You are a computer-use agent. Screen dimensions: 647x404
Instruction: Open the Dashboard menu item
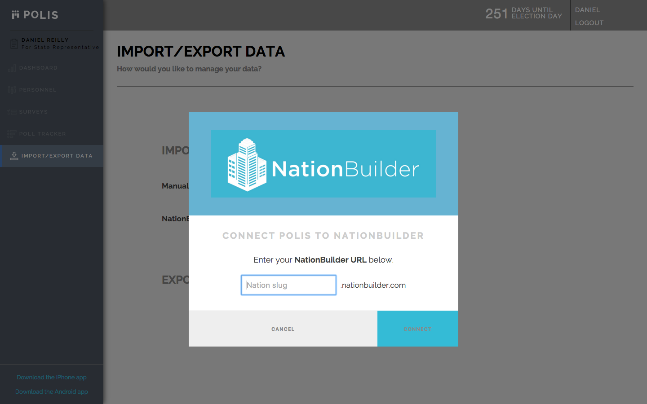click(52, 68)
